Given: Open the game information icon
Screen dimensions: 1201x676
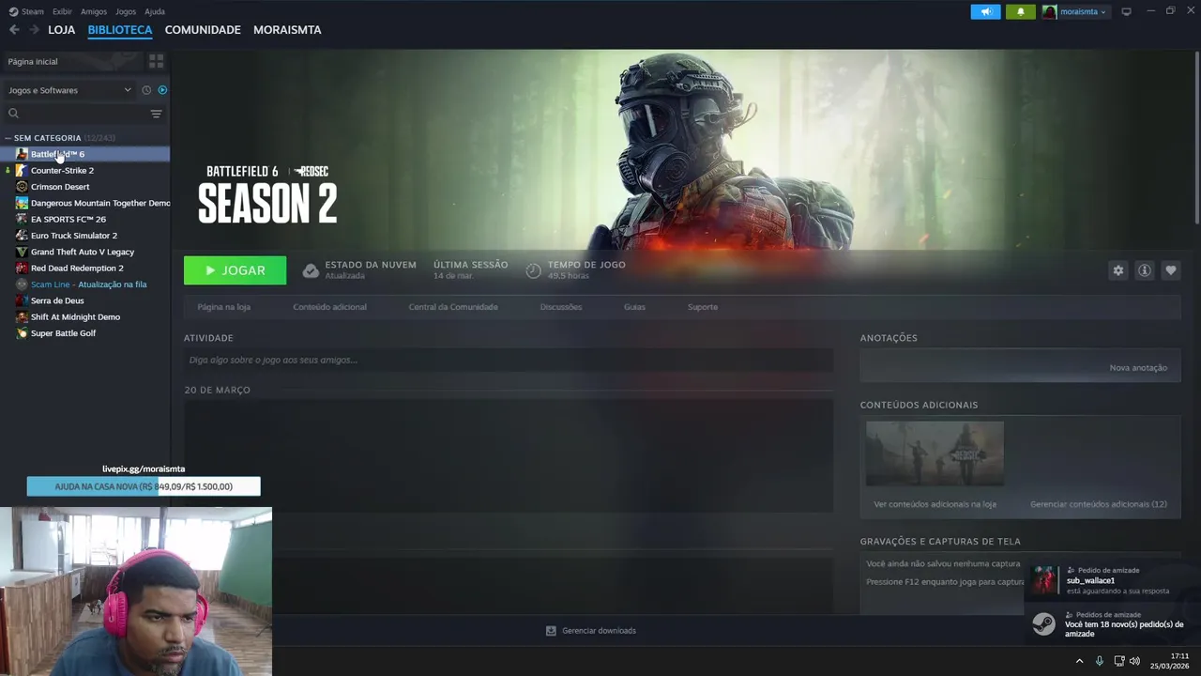Looking at the screenshot, I should [1144, 270].
